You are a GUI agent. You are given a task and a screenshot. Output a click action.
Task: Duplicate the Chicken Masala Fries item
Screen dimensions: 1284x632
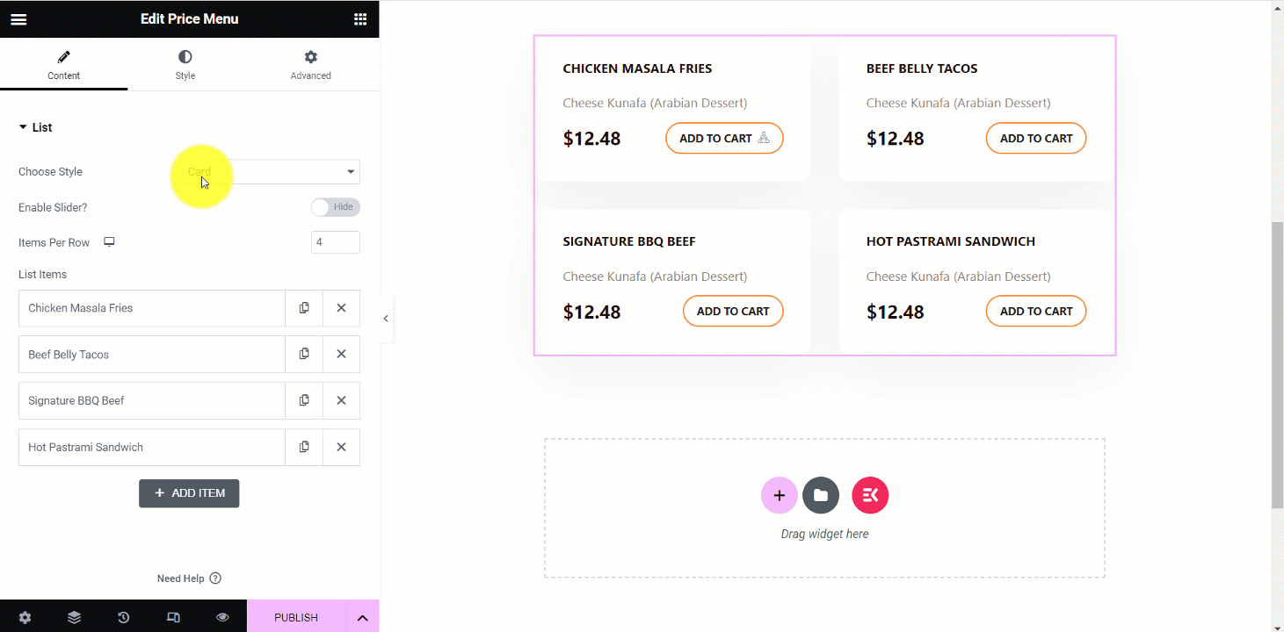304,308
